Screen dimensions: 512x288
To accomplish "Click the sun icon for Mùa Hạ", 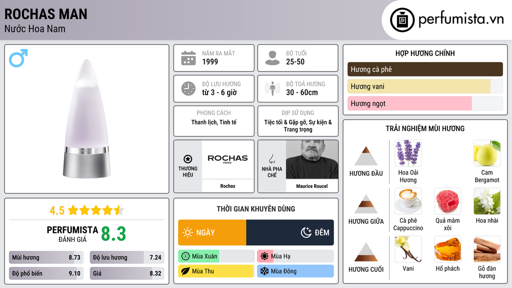I will [264, 256].
